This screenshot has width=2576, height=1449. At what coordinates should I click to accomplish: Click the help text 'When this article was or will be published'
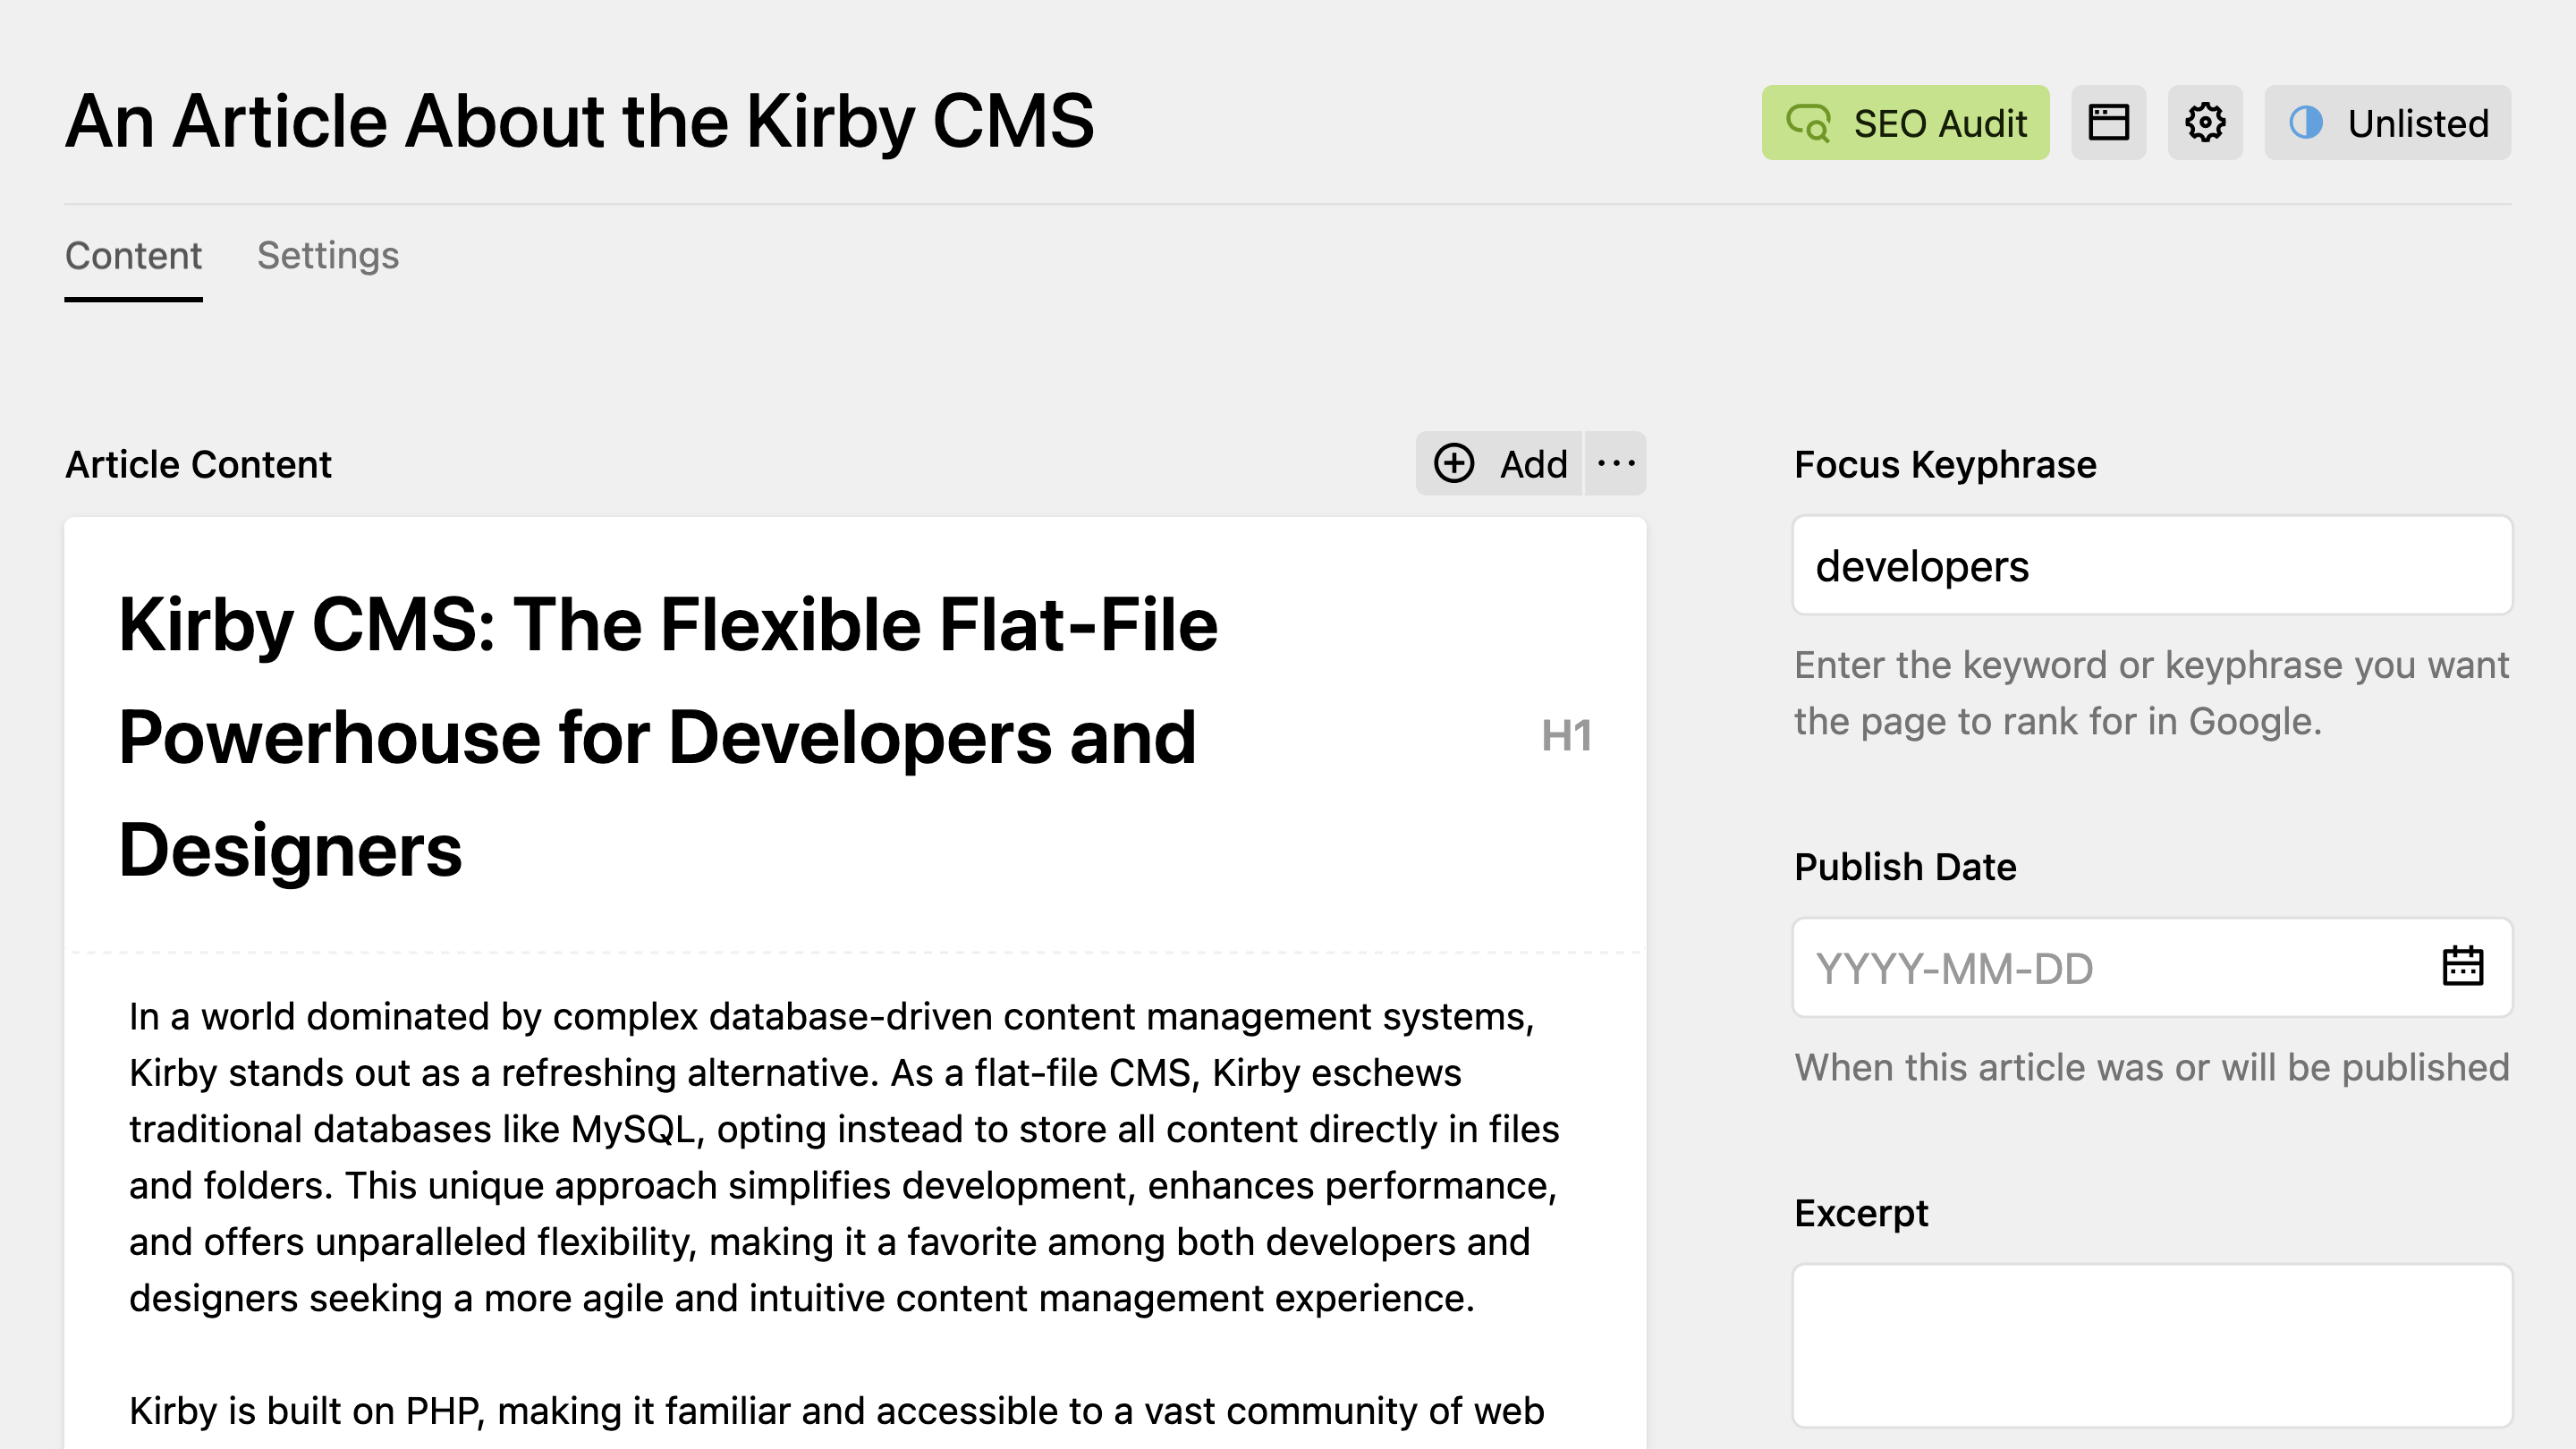tap(2152, 1068)
